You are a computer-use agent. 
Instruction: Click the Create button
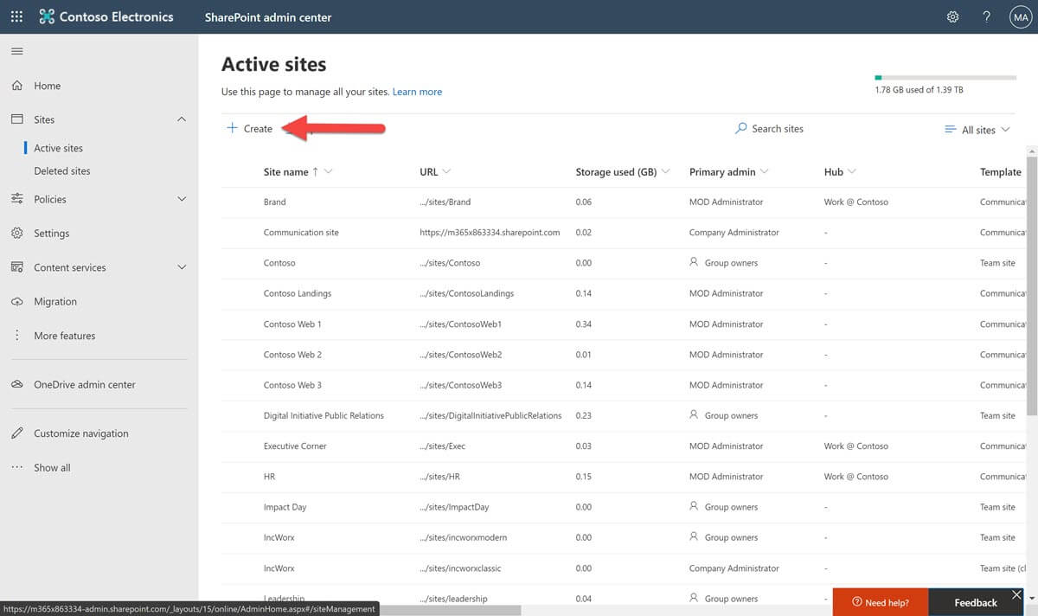click(x=249, y=129)
